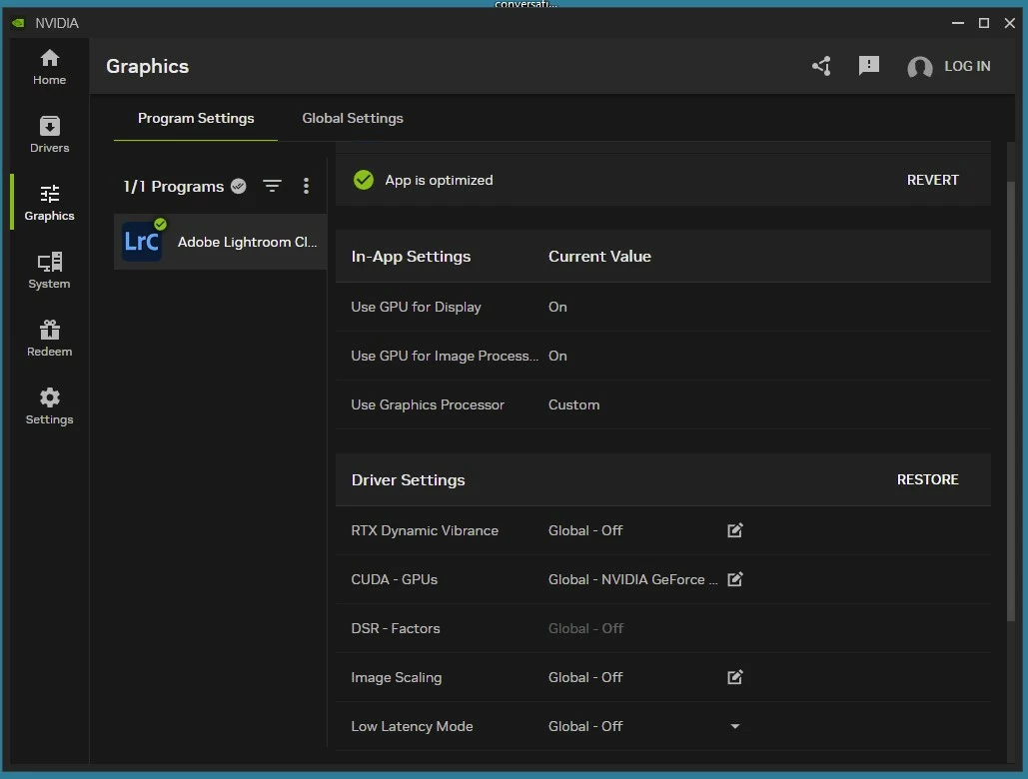This screenshot has width=1028, height=779.
Task: Maximize the NVIDIA window
Action: [983, 23]
